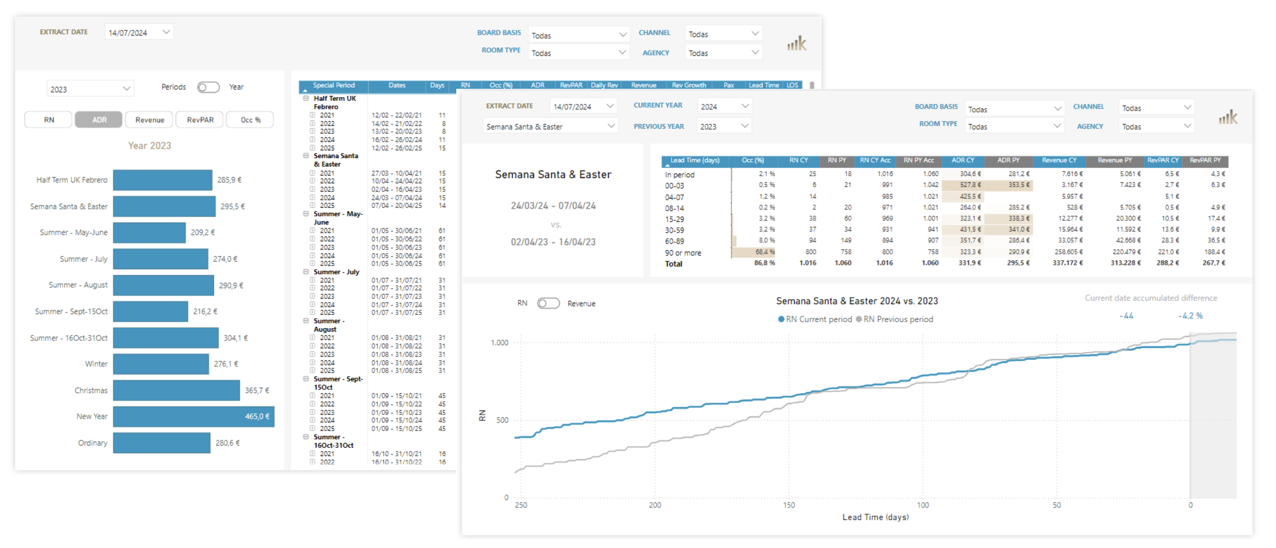1276x548 pixels.
Task: Open the front dashboard's Room Type dropdown
Action: pos(1014,126)
